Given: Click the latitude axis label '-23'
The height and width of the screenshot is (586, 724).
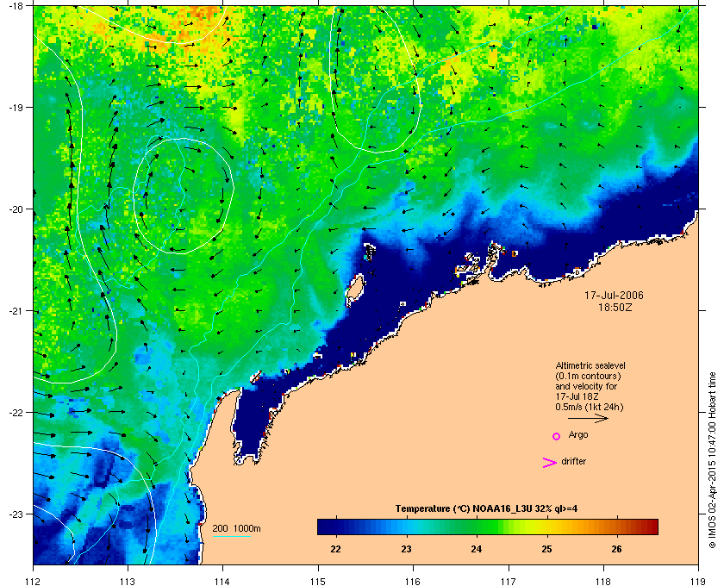Looking at the screenshot, I should coord(15,514).
